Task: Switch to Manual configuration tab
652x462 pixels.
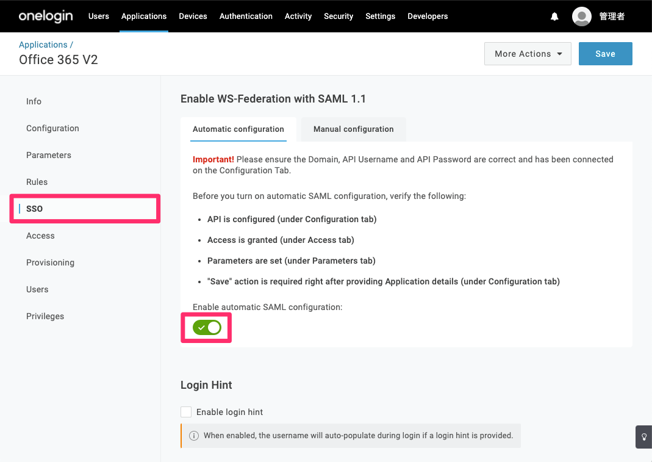Action: point(353,129)
